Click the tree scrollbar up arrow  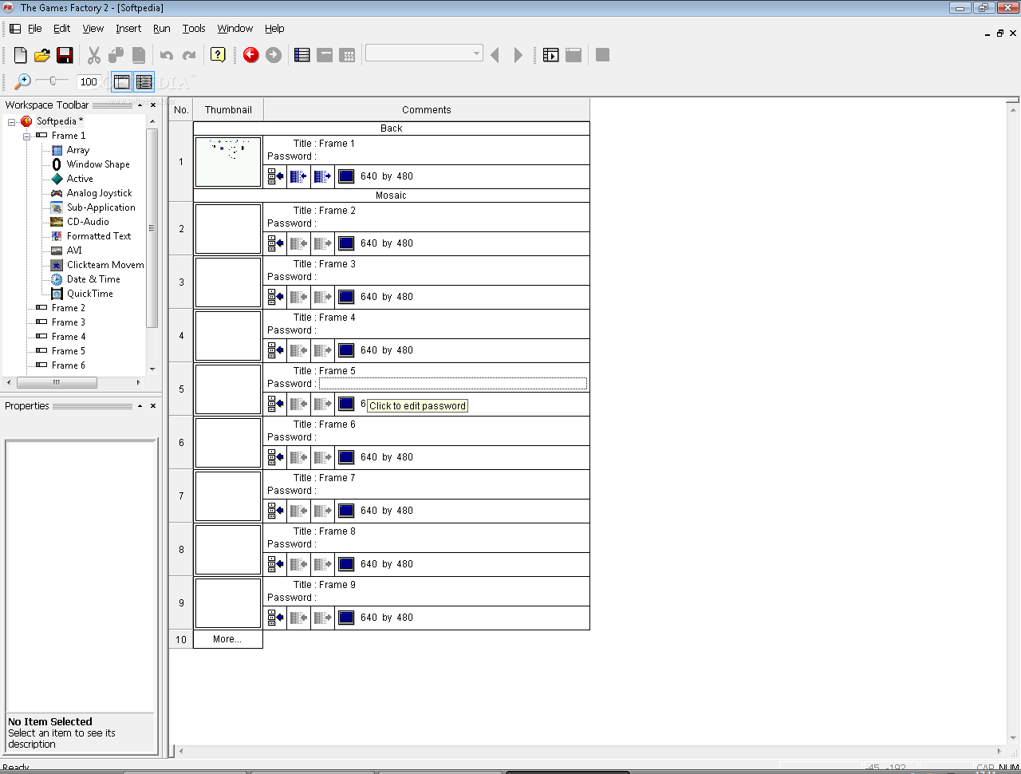point(152,121)
